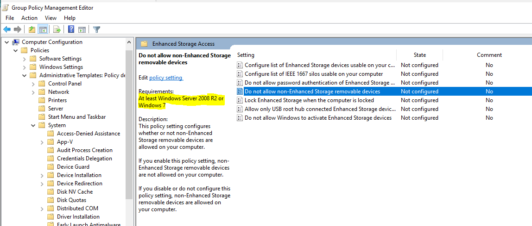Click the Up One Level folder icon
Screen dimensions: 532x226
pyautogui.click(x=32, y=30)
